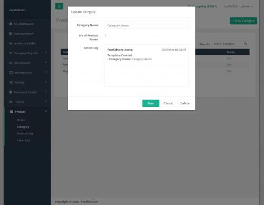Click the Product grid icon
This screenshot has width=264, height=205.
pyautogui.click(x=12, y=112)
